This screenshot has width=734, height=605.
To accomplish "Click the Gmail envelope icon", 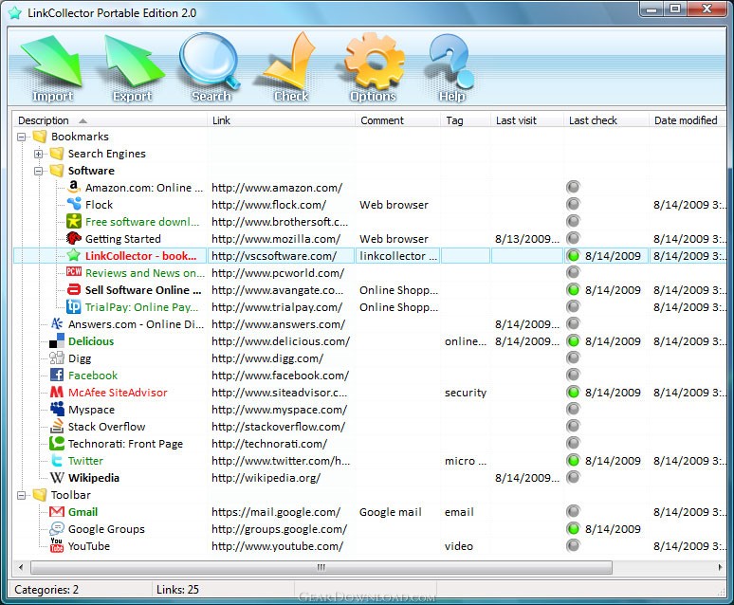I will click(57, 511).
